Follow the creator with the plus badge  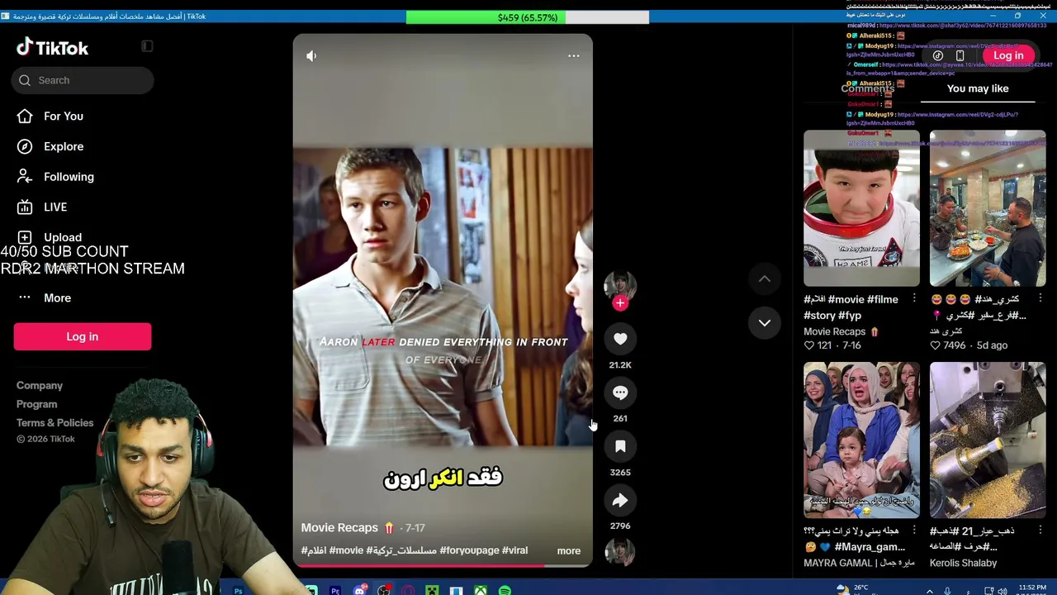pyautogui.click(x=620, y=302)
